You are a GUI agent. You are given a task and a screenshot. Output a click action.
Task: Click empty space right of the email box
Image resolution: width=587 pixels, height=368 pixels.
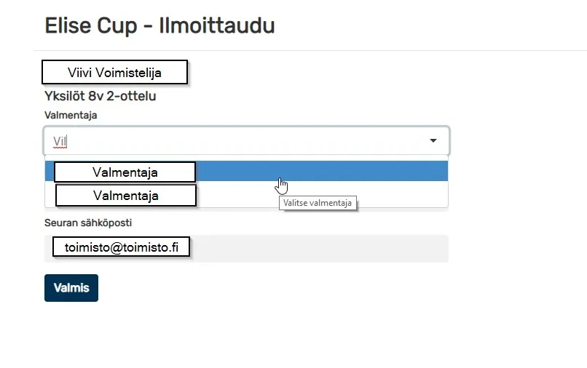[318, 248]
